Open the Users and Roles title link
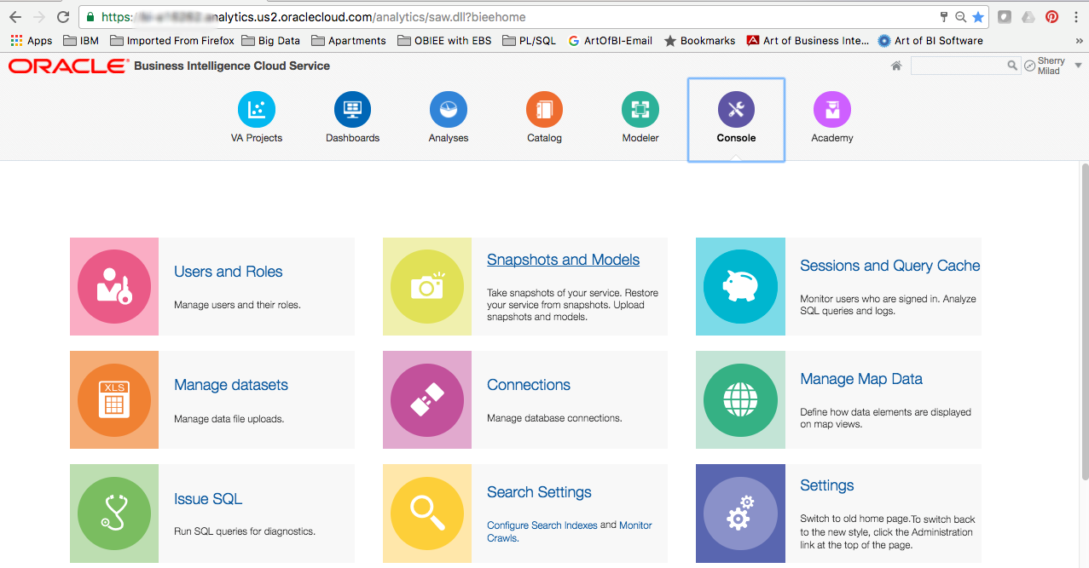Image resolution: width=1089 pixels, height=568 pixels. 228,272
